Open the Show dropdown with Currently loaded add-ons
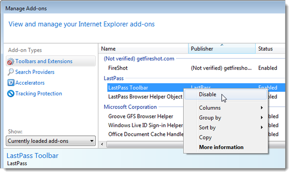This screenshot has width=292, height=175. [51, 141]
